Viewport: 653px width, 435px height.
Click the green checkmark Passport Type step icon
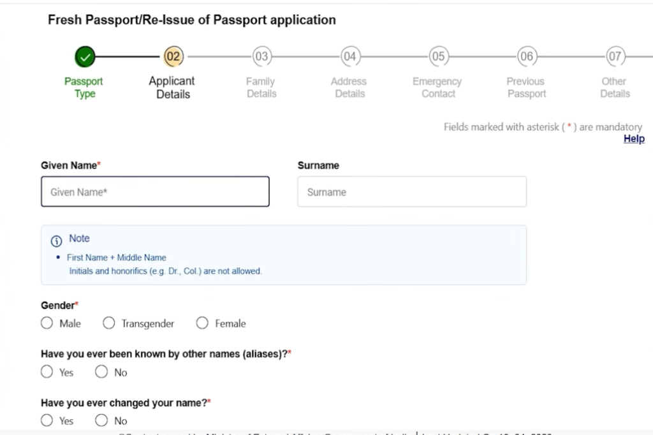pos(84,57)
